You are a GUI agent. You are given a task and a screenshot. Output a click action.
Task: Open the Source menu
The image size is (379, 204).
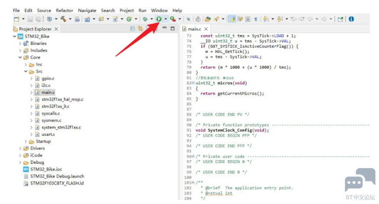44,10
